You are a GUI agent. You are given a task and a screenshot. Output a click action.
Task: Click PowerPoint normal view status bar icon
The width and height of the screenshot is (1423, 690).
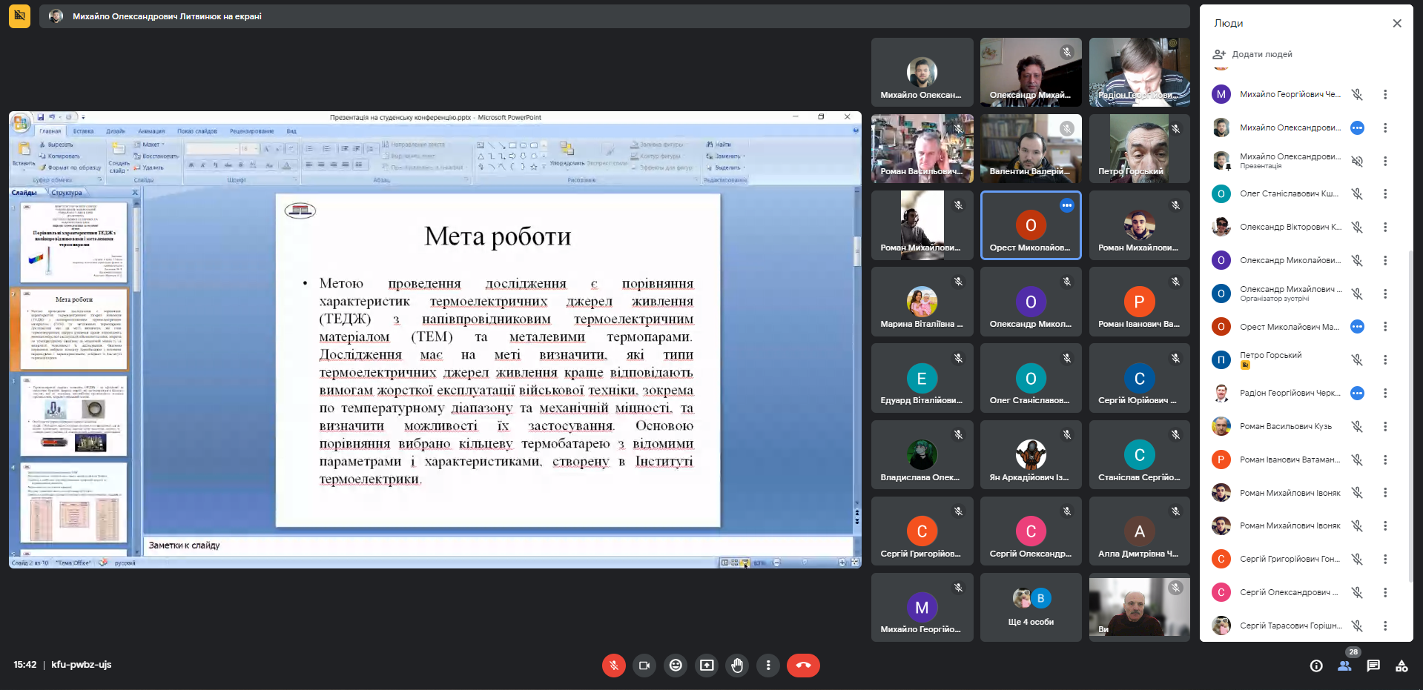click(725, 563)
